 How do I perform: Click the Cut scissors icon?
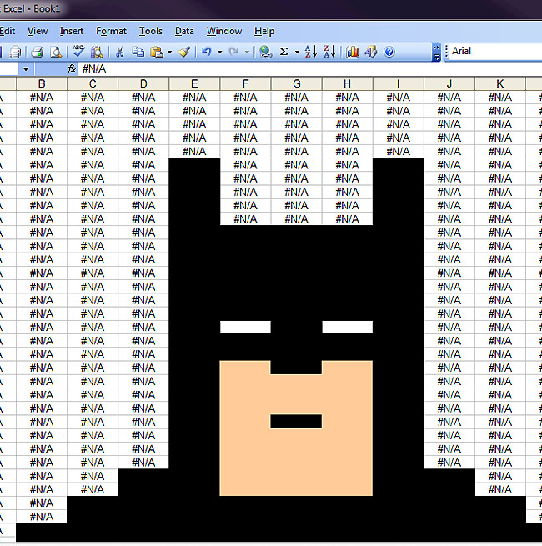119,53
